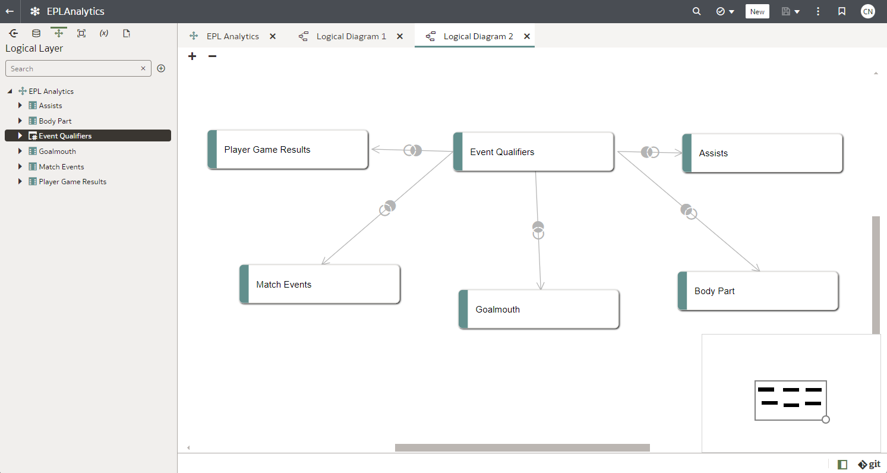887x473 pixels.
Task: Open the bookmarks icon in the header
Action: coord(842,11)
